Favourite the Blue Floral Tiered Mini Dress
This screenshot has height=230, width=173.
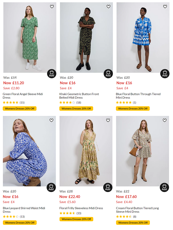pyautogui.click(x=165, y=6)
